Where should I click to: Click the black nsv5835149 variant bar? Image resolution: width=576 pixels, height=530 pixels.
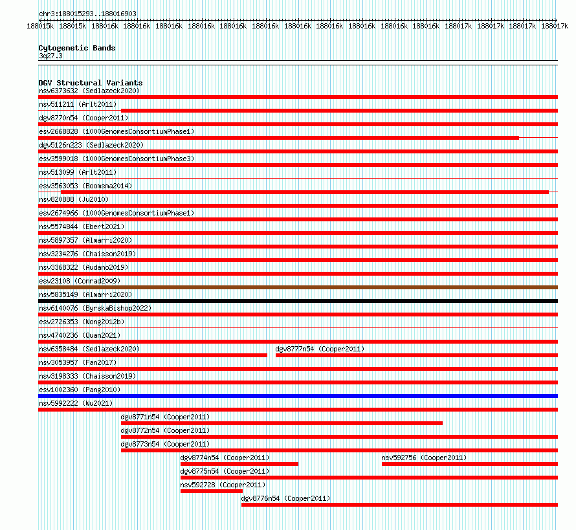[x=298, y=301]
